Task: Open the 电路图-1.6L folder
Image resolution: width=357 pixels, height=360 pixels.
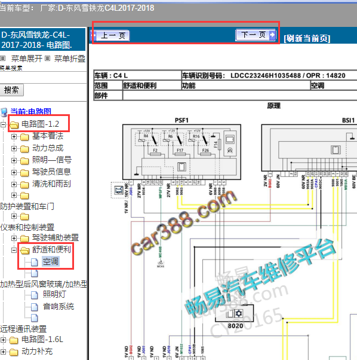Action: click(42, 339)
